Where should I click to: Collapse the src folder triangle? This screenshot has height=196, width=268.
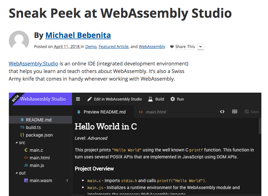click(17, 143)
